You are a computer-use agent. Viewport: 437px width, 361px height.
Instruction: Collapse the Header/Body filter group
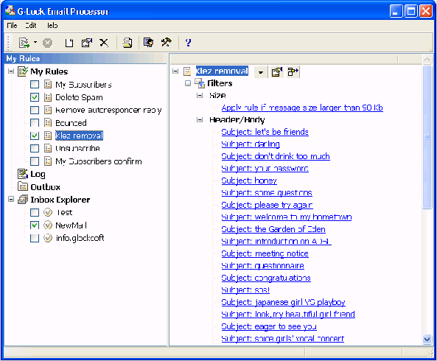pos(200,120)
